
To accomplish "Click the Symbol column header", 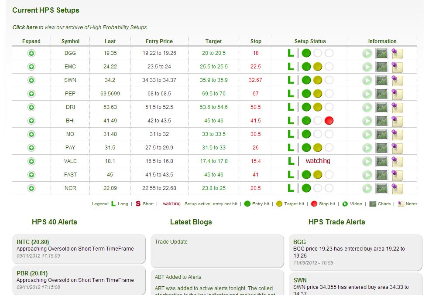I will click(x=70, y=41).
